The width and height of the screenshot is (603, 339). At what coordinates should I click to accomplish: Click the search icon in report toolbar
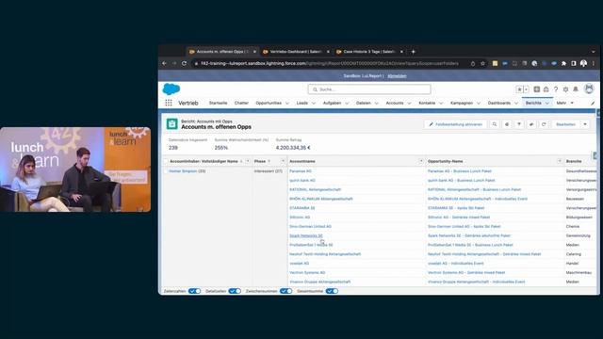pos(495,124)
